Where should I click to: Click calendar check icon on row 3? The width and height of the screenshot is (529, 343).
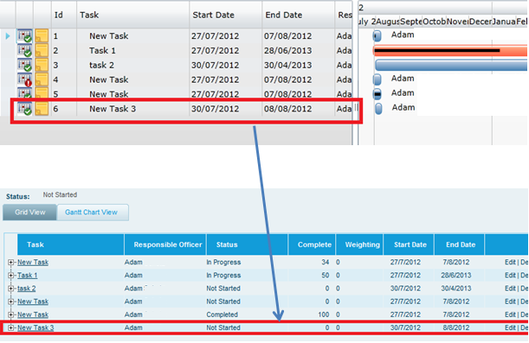coord(24,66)
